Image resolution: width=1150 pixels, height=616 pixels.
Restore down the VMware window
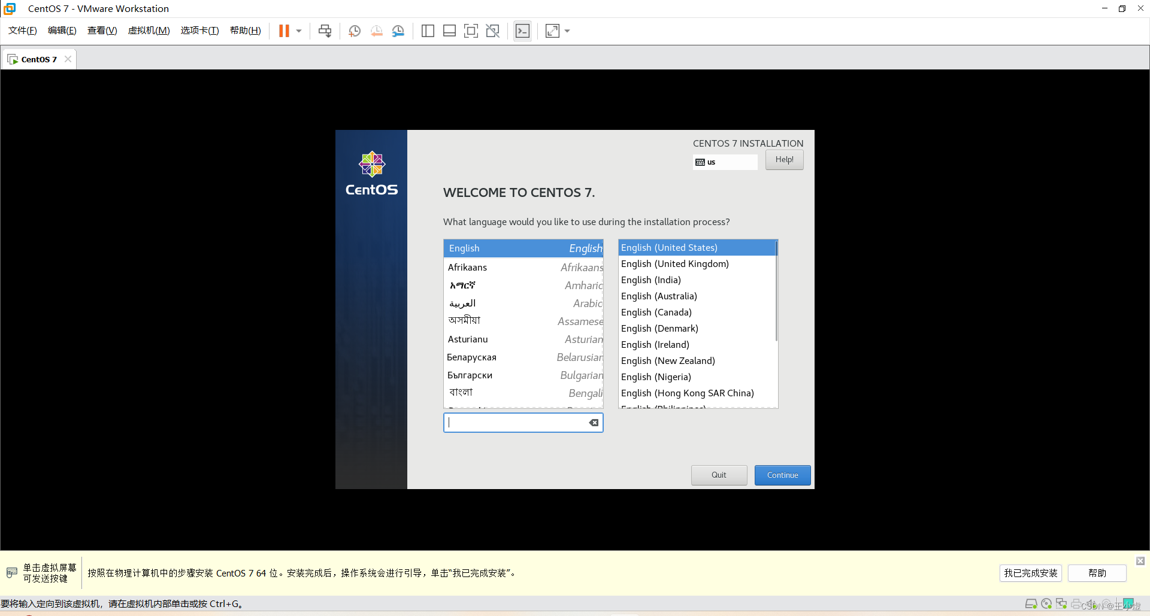coord(1122,8)
